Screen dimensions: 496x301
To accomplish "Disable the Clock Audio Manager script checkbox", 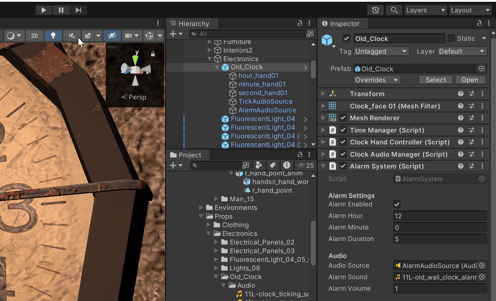I will pos(343,154).
